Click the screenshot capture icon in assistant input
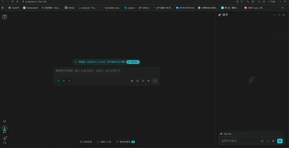This screenshot has height=148, width=289. (268, 141)
